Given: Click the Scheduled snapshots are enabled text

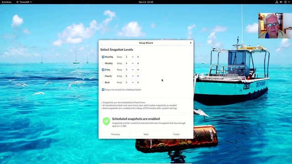Looking at the screenshot, I should click(136, 118).
